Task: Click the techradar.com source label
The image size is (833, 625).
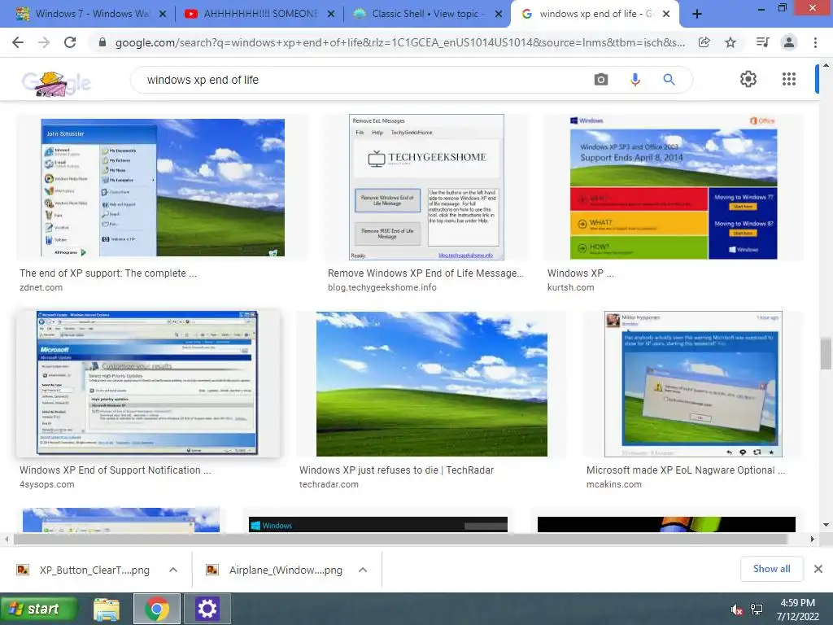Action: [329, 485]
